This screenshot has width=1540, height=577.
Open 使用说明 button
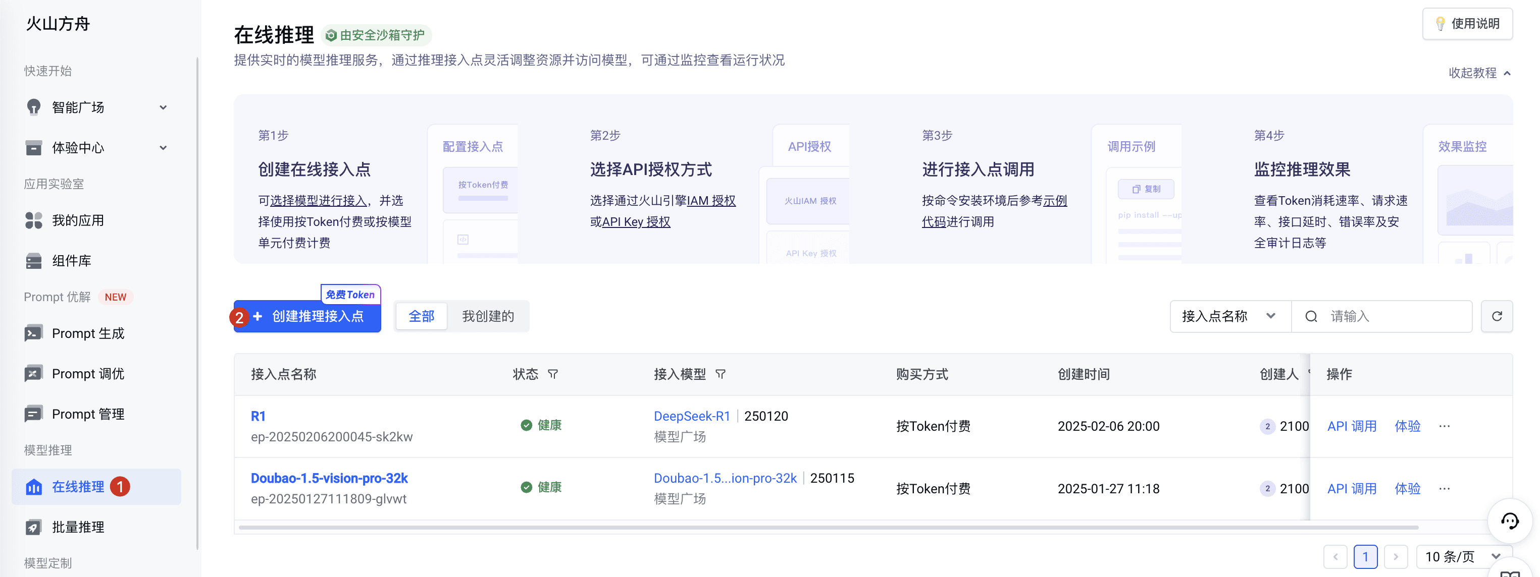pyautogui.click(x=1467, y=24)
